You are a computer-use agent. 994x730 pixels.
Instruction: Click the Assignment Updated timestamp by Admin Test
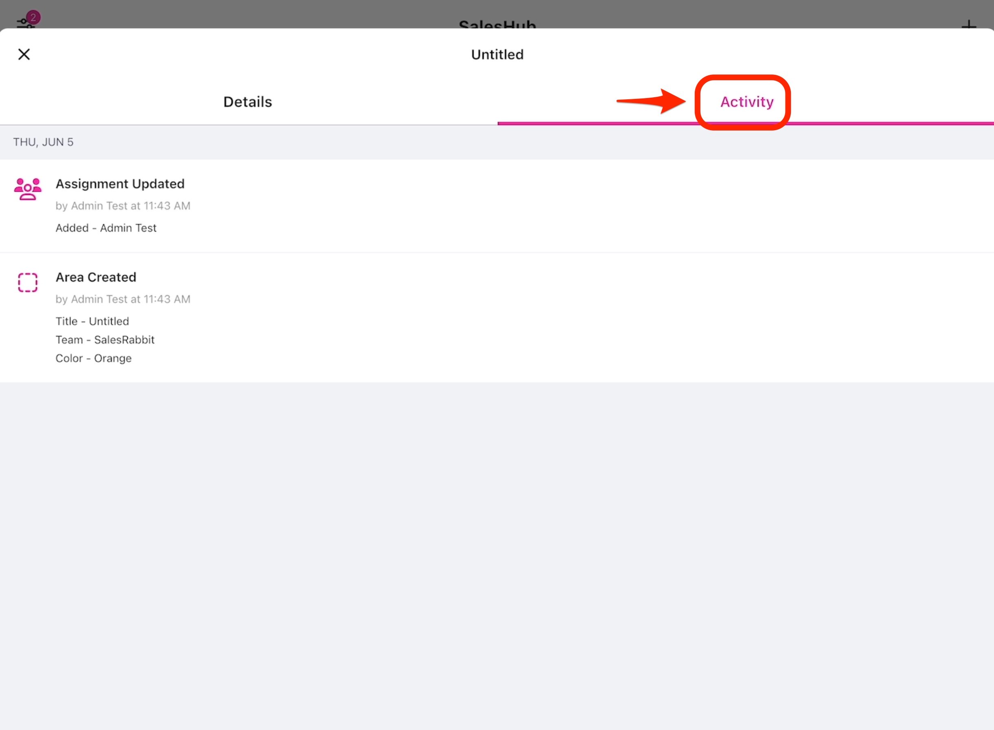click(123, 206)
